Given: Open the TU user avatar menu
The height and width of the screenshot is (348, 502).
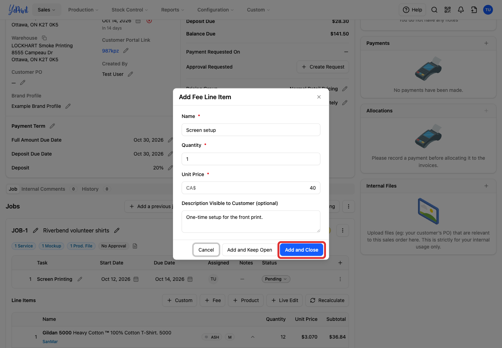Looking at the screenshot, I should [488, 10].
